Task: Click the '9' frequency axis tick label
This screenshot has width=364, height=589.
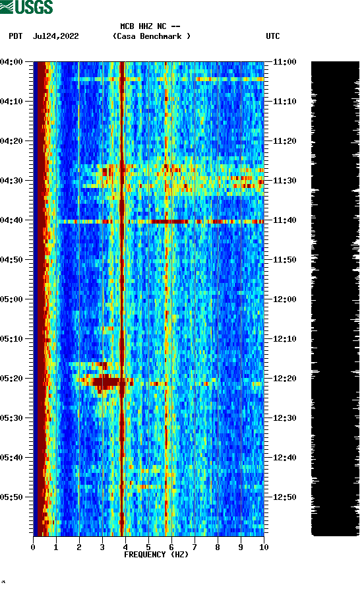Action: pos(241,547)
